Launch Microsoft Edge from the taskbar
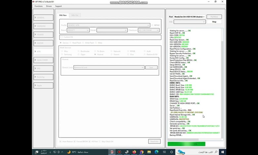Screen dimensions: 258x155 tap(156, 152)
